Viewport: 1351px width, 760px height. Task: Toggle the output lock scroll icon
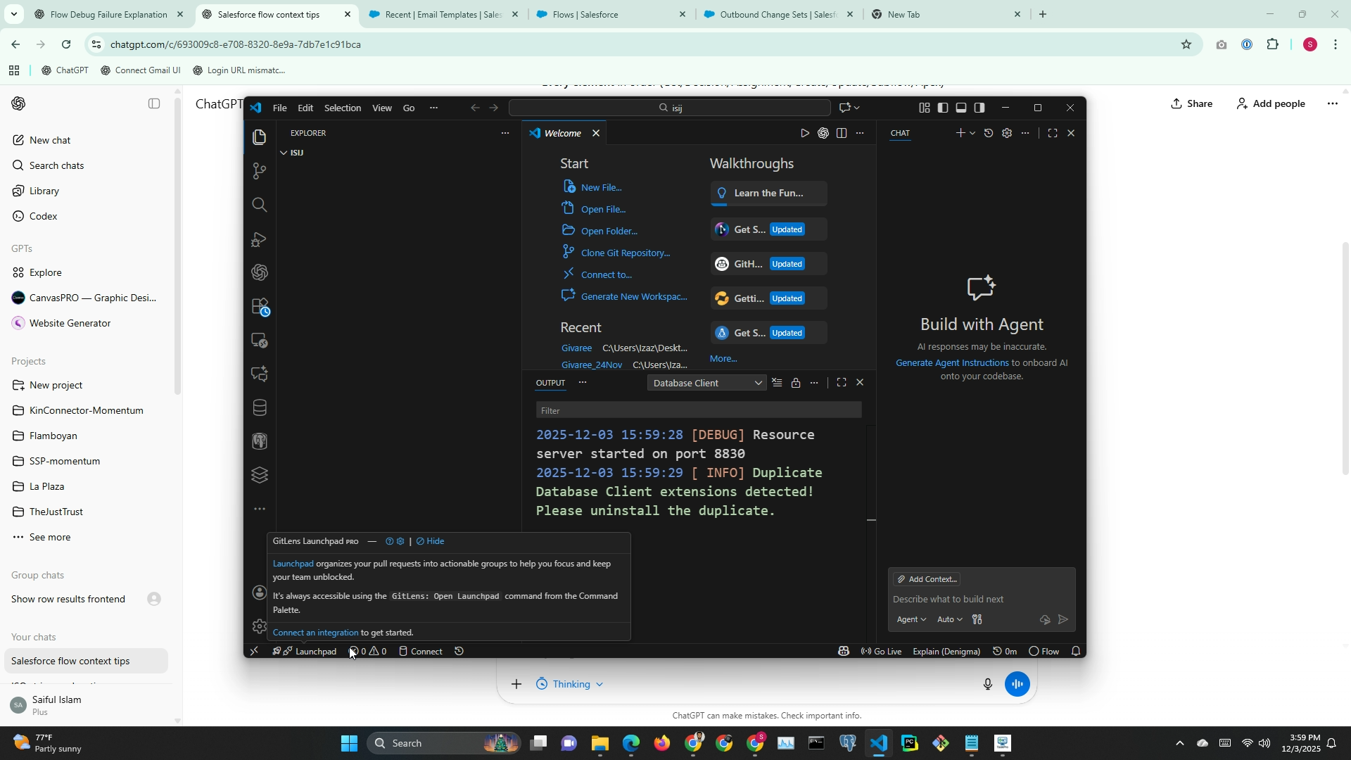(x=796, y=383)
